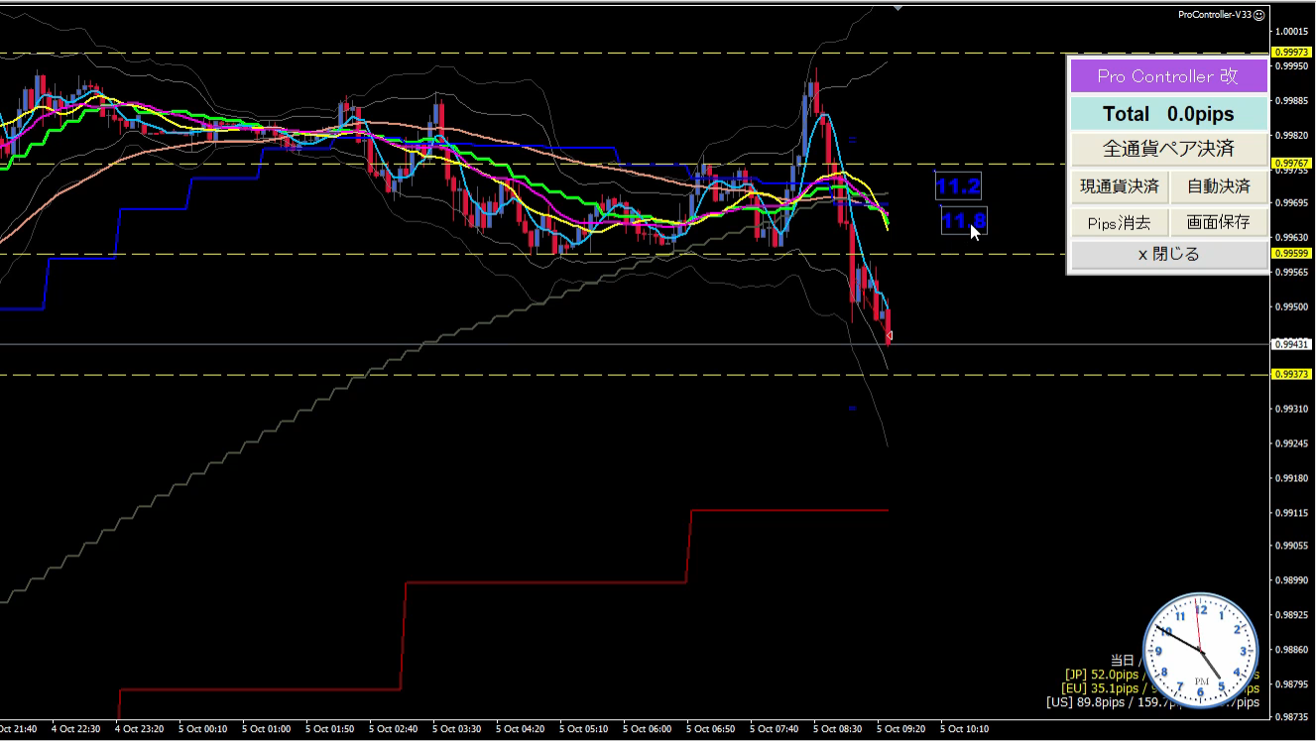
Task: Click the 1.00015 price scale value
Action: pyautogui.click(x=1292, y=32)
